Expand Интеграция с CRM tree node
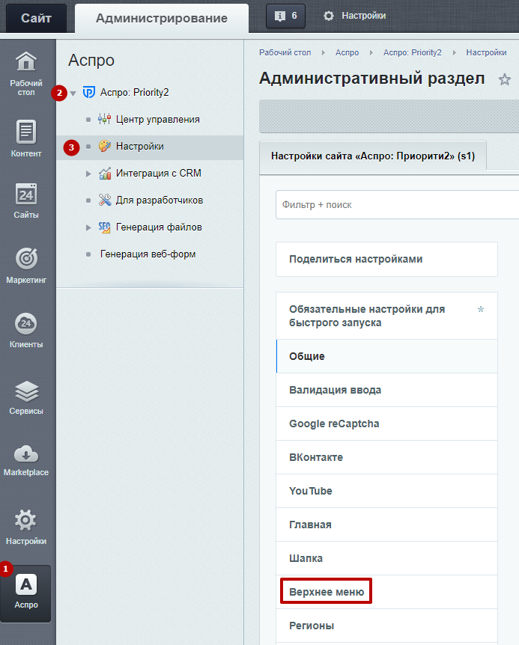Image resolution: width=519 pixels, height=645 pixels. (x=88, y=174)
